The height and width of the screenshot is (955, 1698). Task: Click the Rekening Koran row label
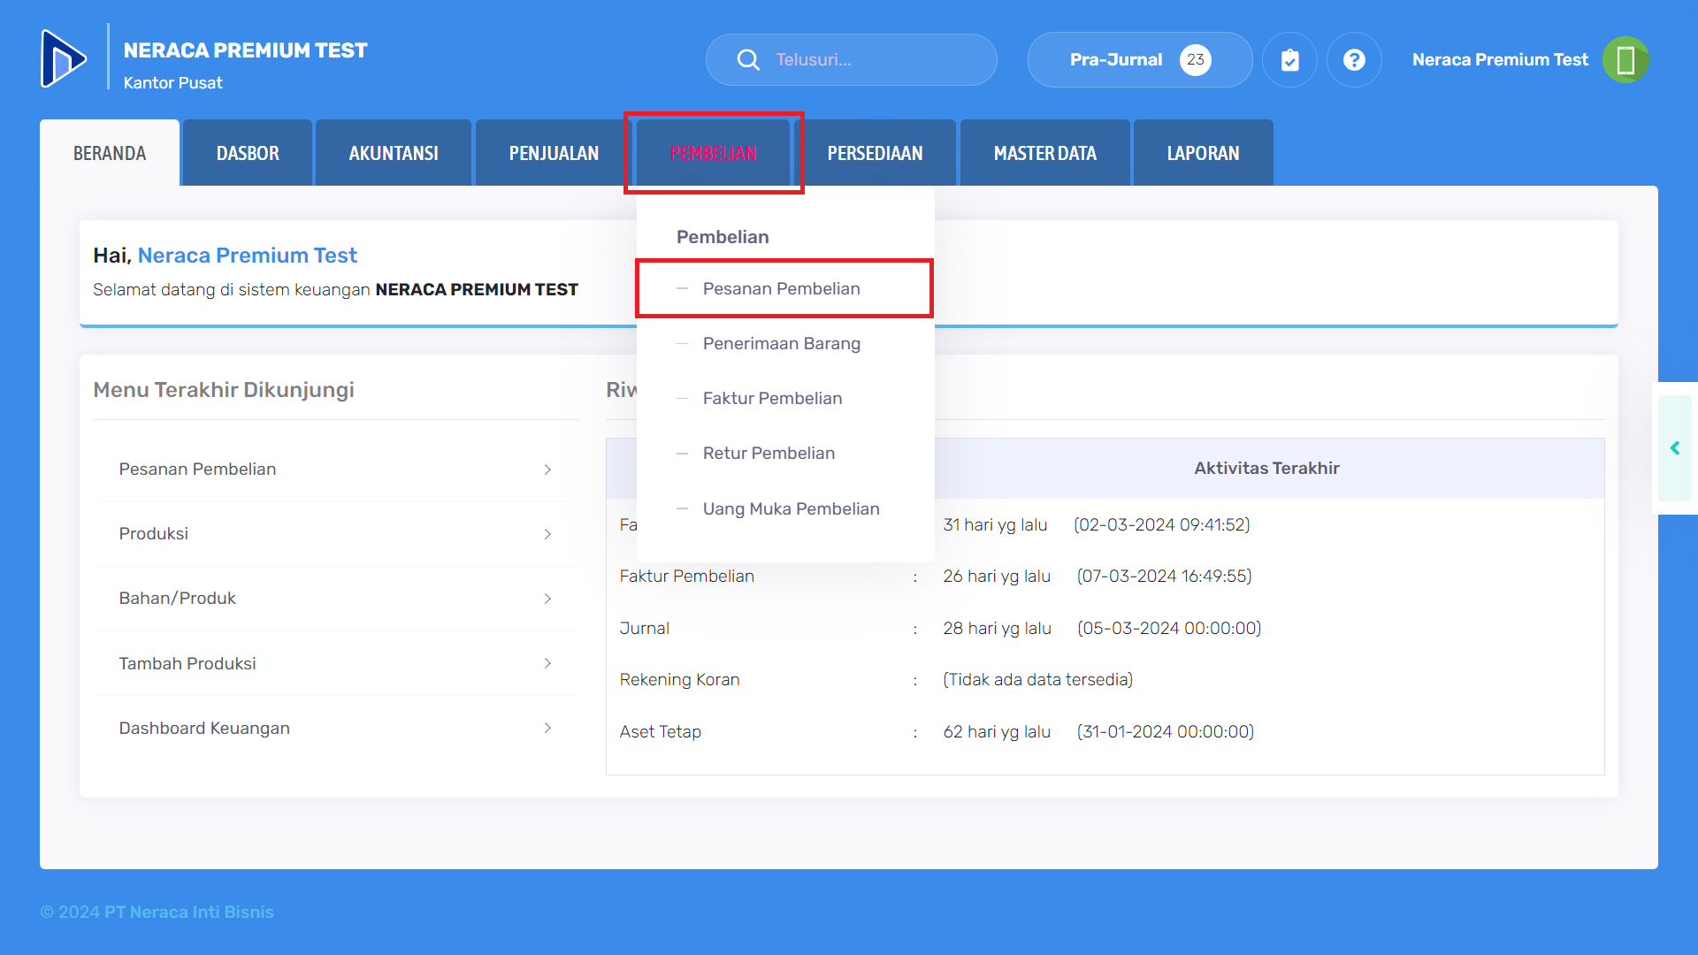(679, 679)
